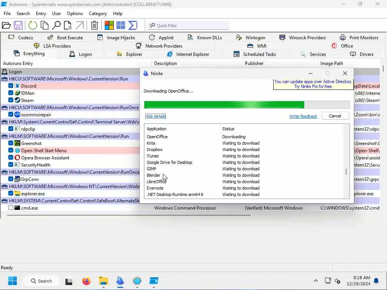Switch to the Logon tab
The height and width of the screenshot is (290, 387).
(80, 54)
